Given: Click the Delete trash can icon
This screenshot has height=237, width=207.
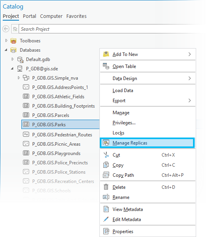Looking at the screenshot, I should pyautogui.click(x=106, y=187).
